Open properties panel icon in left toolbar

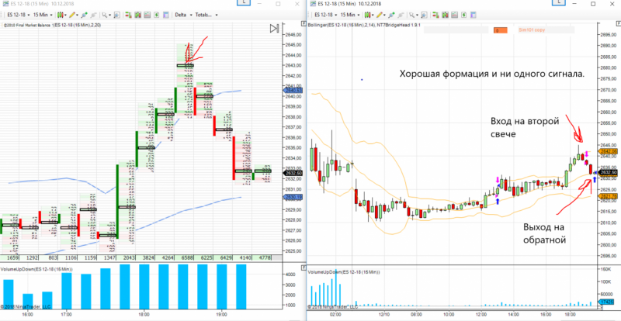coord(166,15)
